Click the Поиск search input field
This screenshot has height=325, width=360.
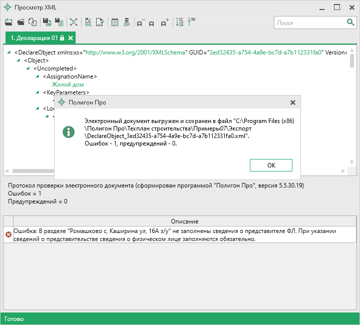[309, 22]
